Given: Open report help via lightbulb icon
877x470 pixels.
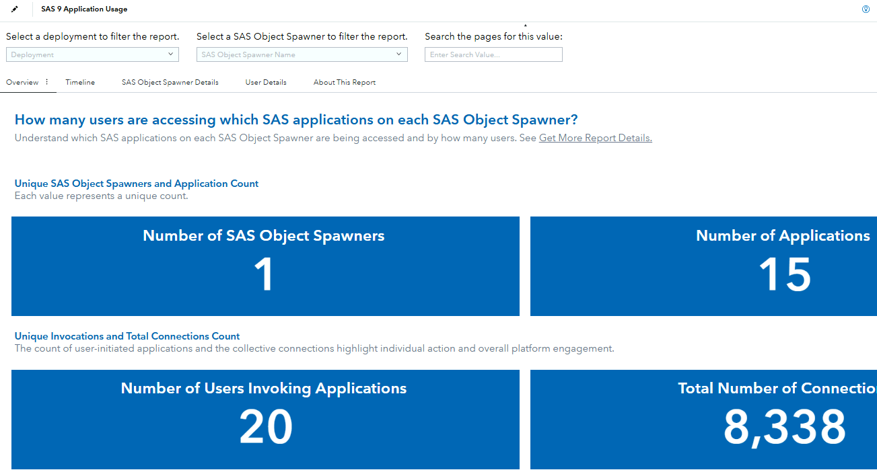Looking at the screenshot, I should [x=867, y=9].
